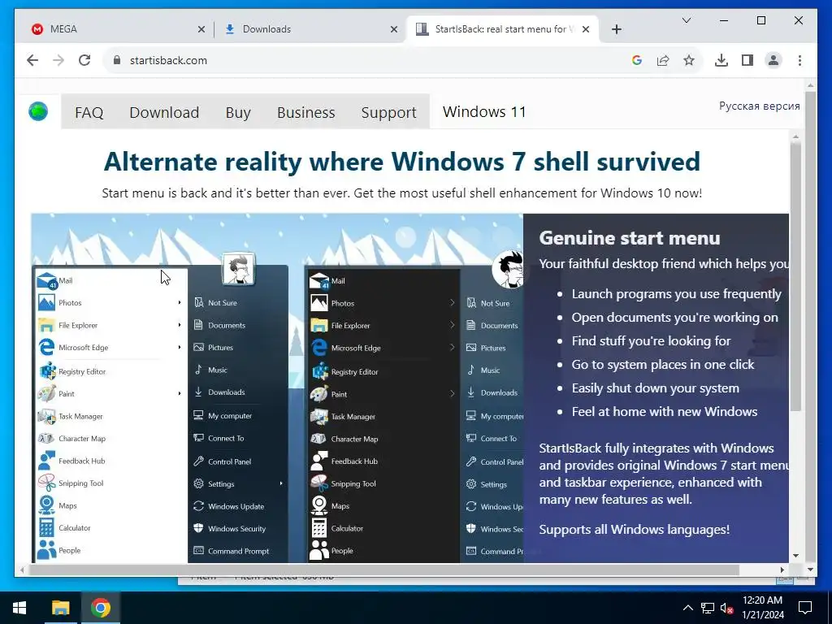832x624 pixels.
Task: Close the MEGA tab
Action: [201, 29]
